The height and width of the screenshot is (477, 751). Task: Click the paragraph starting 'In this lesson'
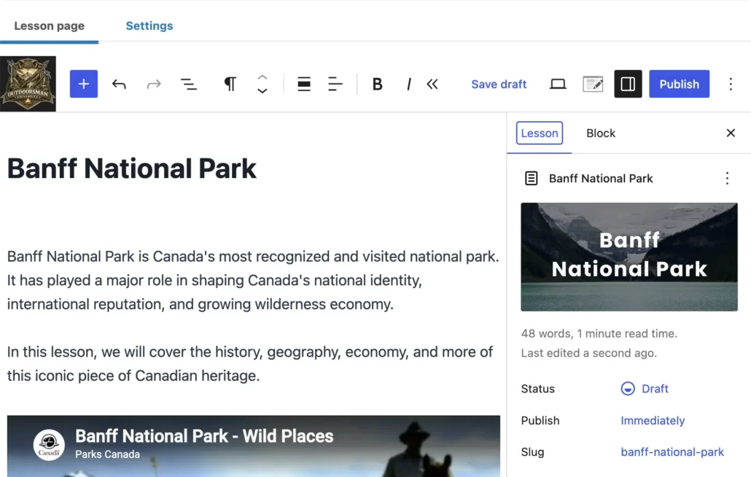(x=250, y=363)
